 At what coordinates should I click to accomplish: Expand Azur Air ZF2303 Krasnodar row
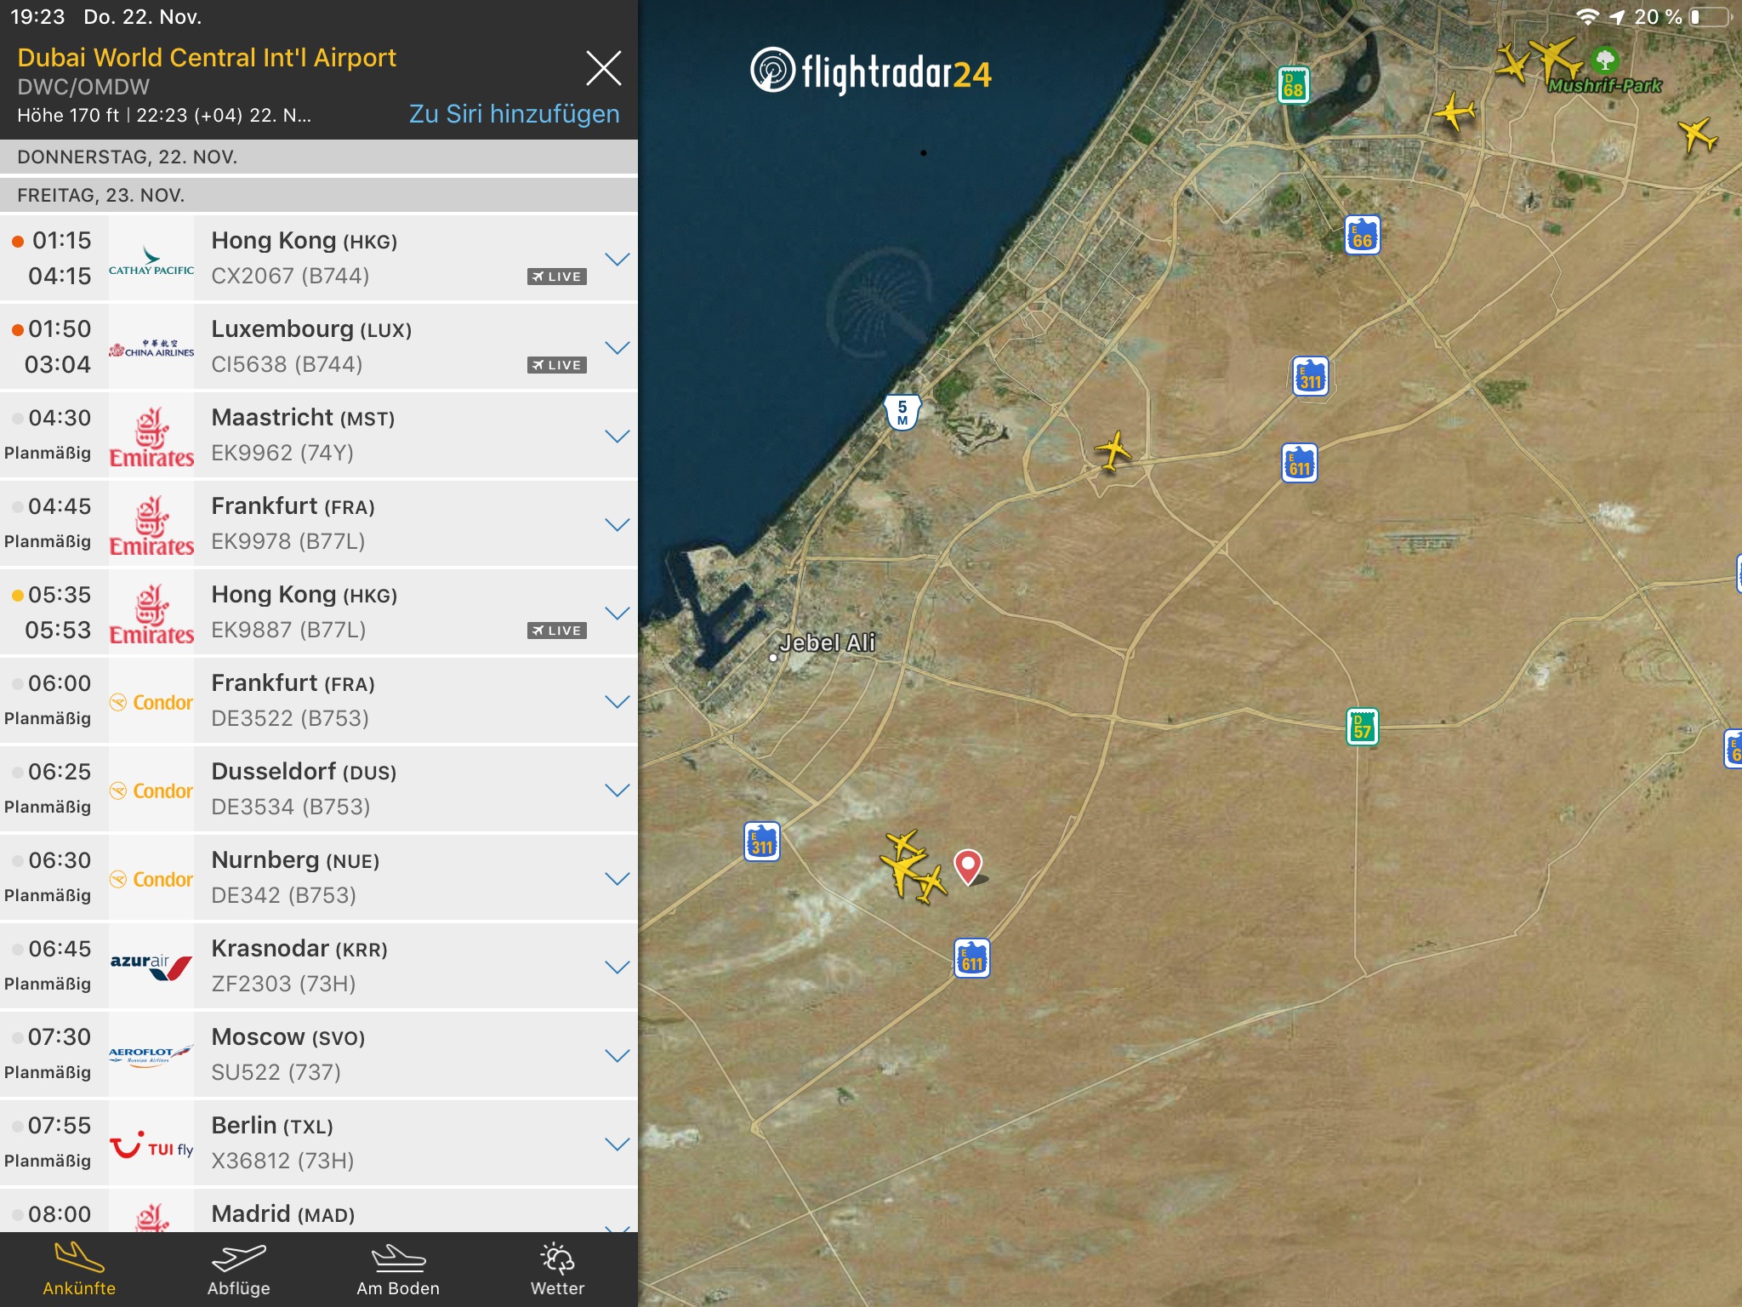point(617,967)
